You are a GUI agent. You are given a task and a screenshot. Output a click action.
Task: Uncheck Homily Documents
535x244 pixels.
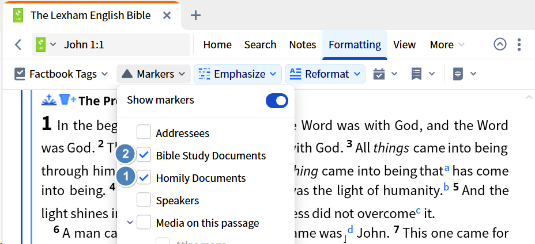144,178
